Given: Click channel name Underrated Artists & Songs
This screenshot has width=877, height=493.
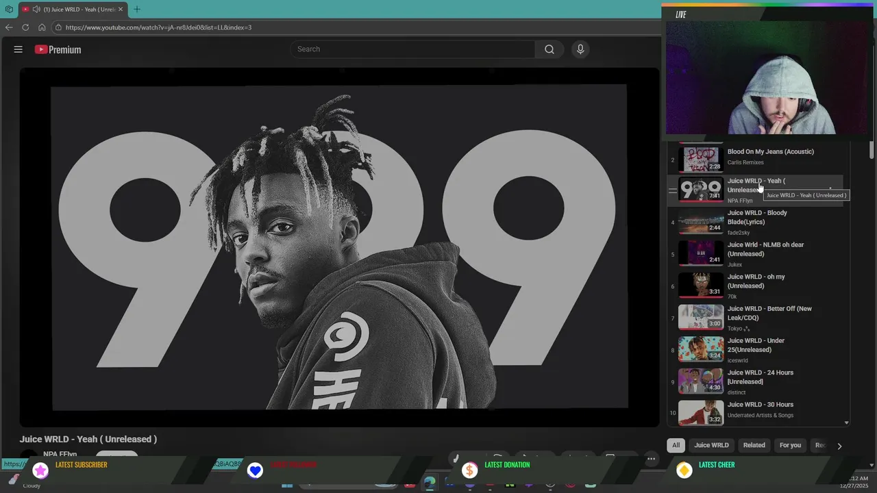Looking at the screenshot, I should pyautogui.click(x=761, y=416).
